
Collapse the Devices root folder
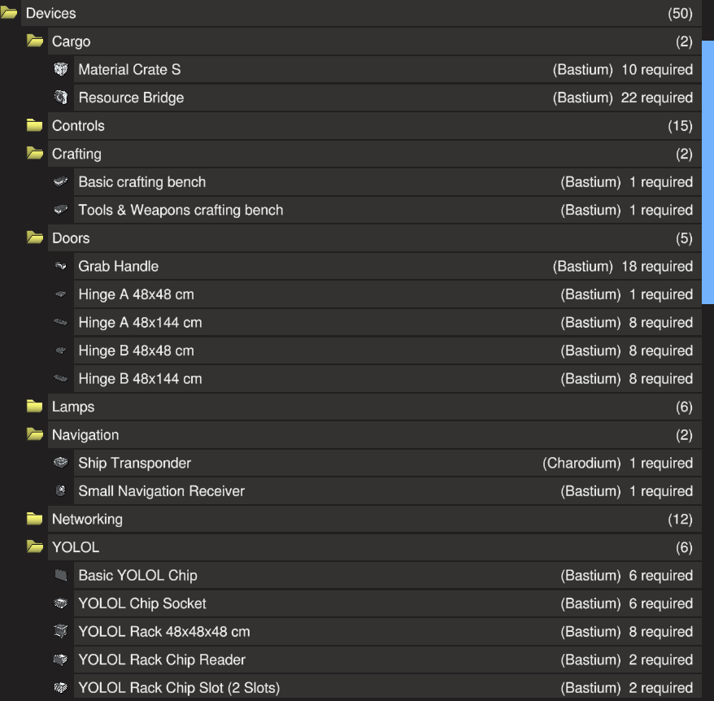[10, 14]
